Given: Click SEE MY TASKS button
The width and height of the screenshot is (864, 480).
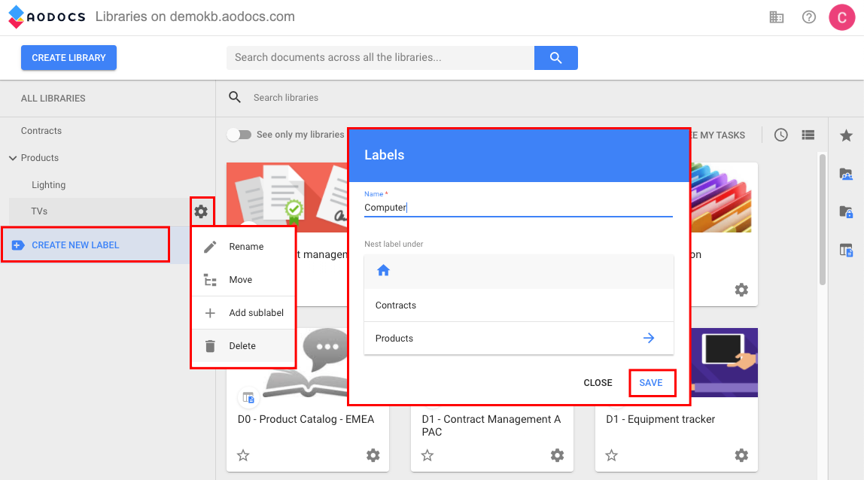Looking at the screenshot, I should [x=718, y=135].
